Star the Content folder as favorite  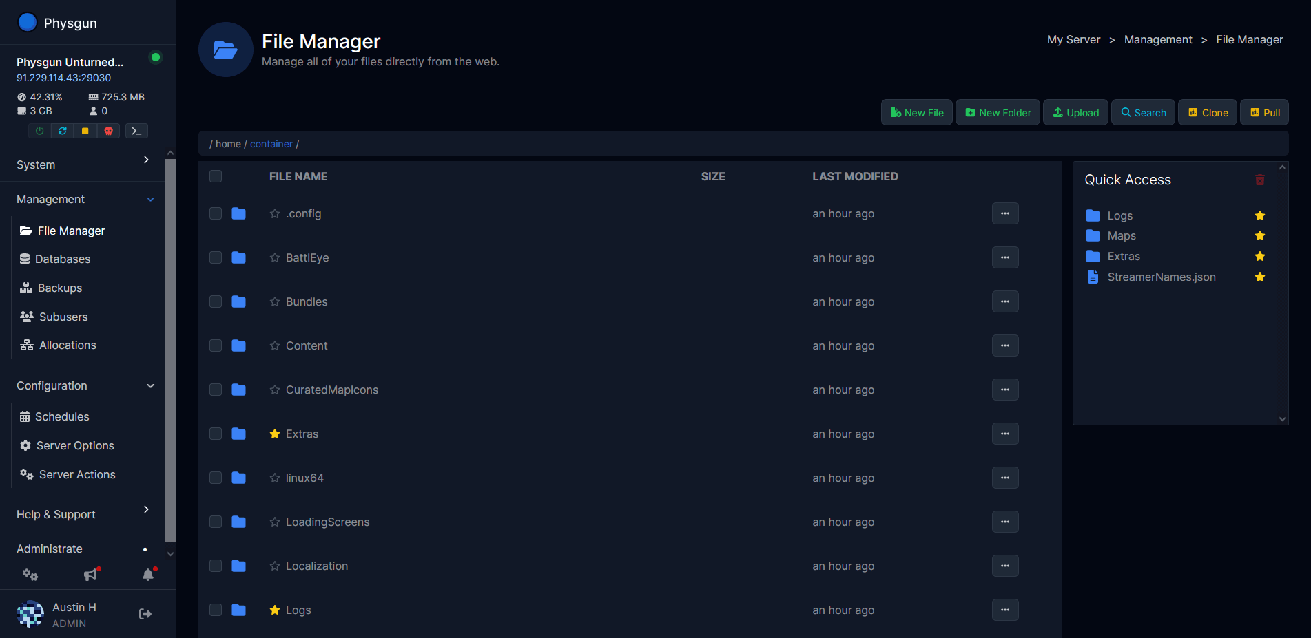tap(275, 345)
